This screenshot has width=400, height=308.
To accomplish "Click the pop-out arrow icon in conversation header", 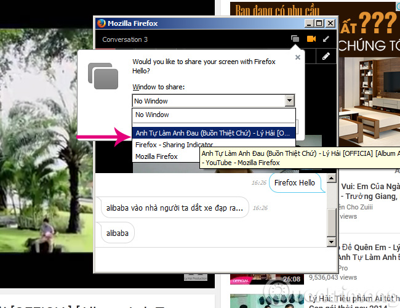I will pos(326,39).
